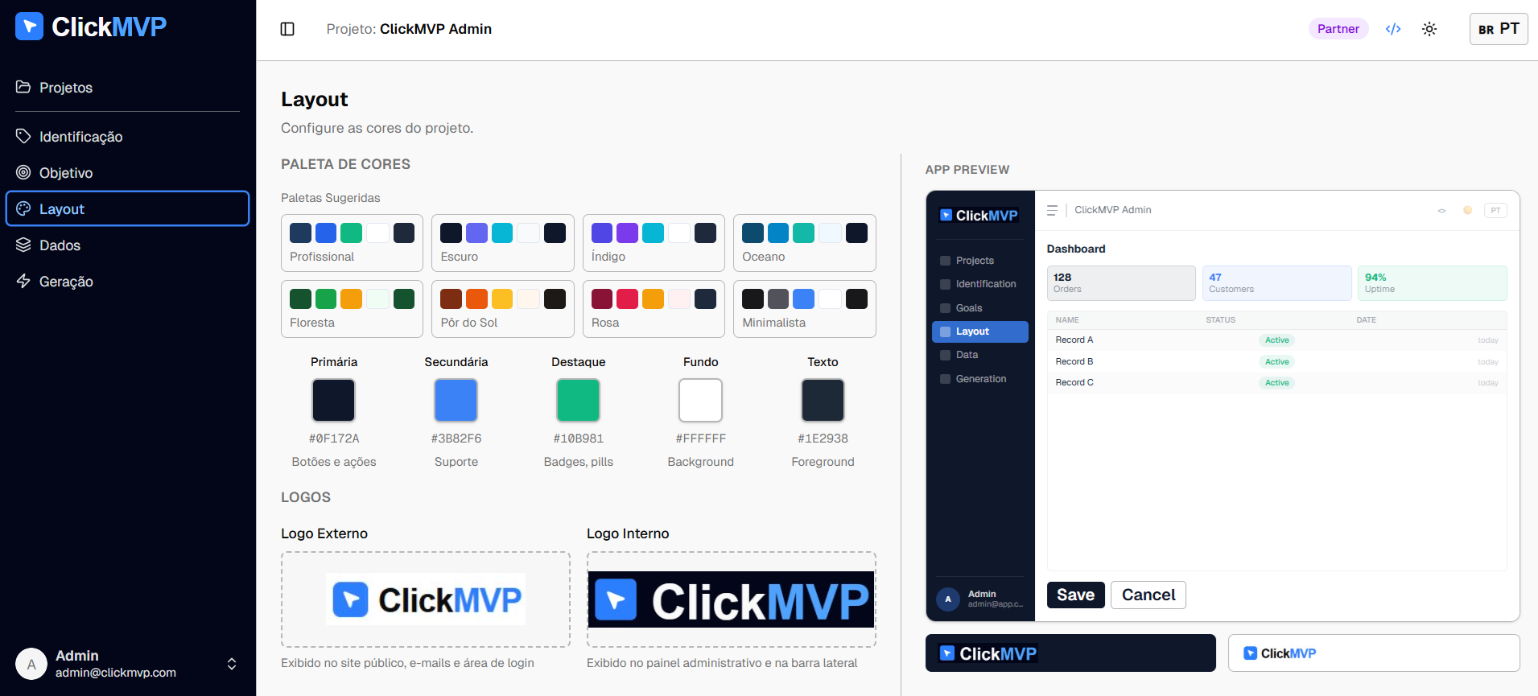1538x696 pixels.
Task: Open the Destaque color picker swatch
Action: coord(579,400)
